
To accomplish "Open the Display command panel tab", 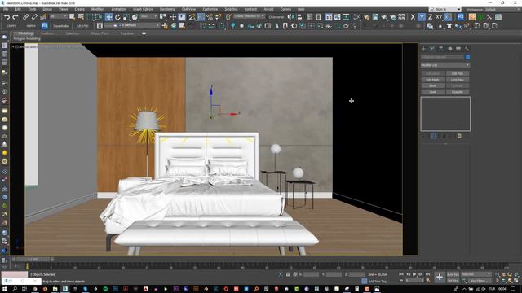I will (458, 49).
